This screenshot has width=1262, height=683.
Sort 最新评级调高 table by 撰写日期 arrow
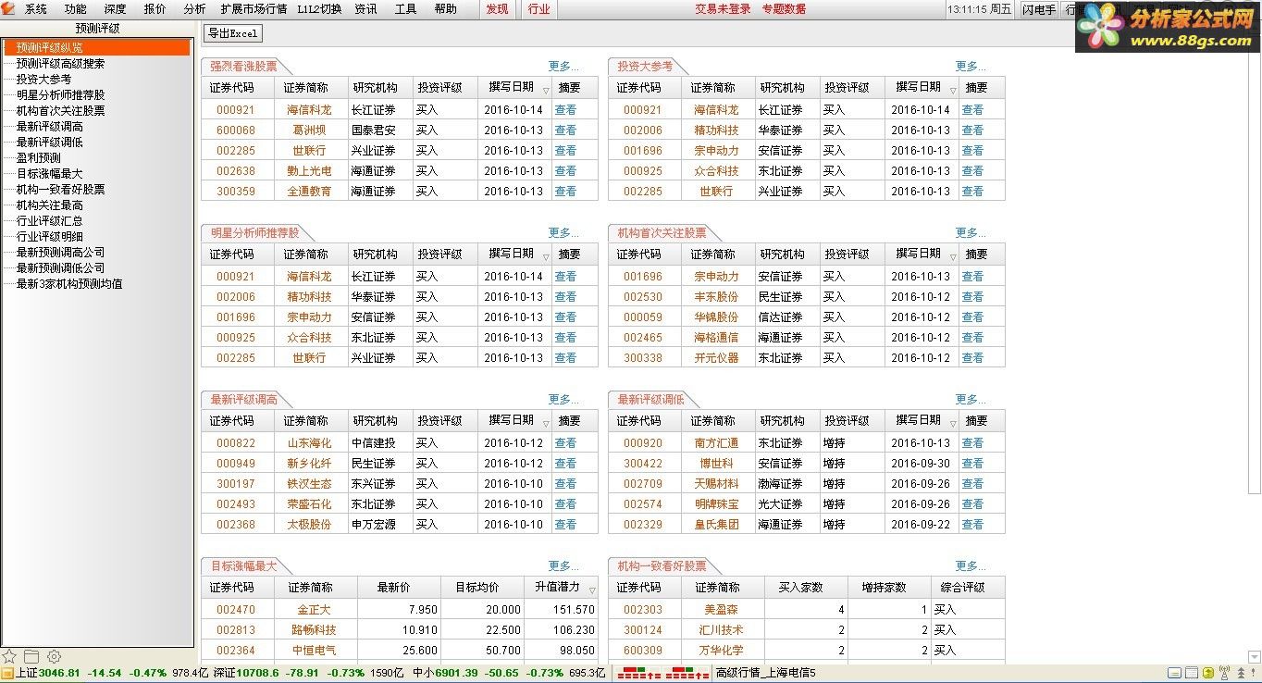tap(546, 424)
